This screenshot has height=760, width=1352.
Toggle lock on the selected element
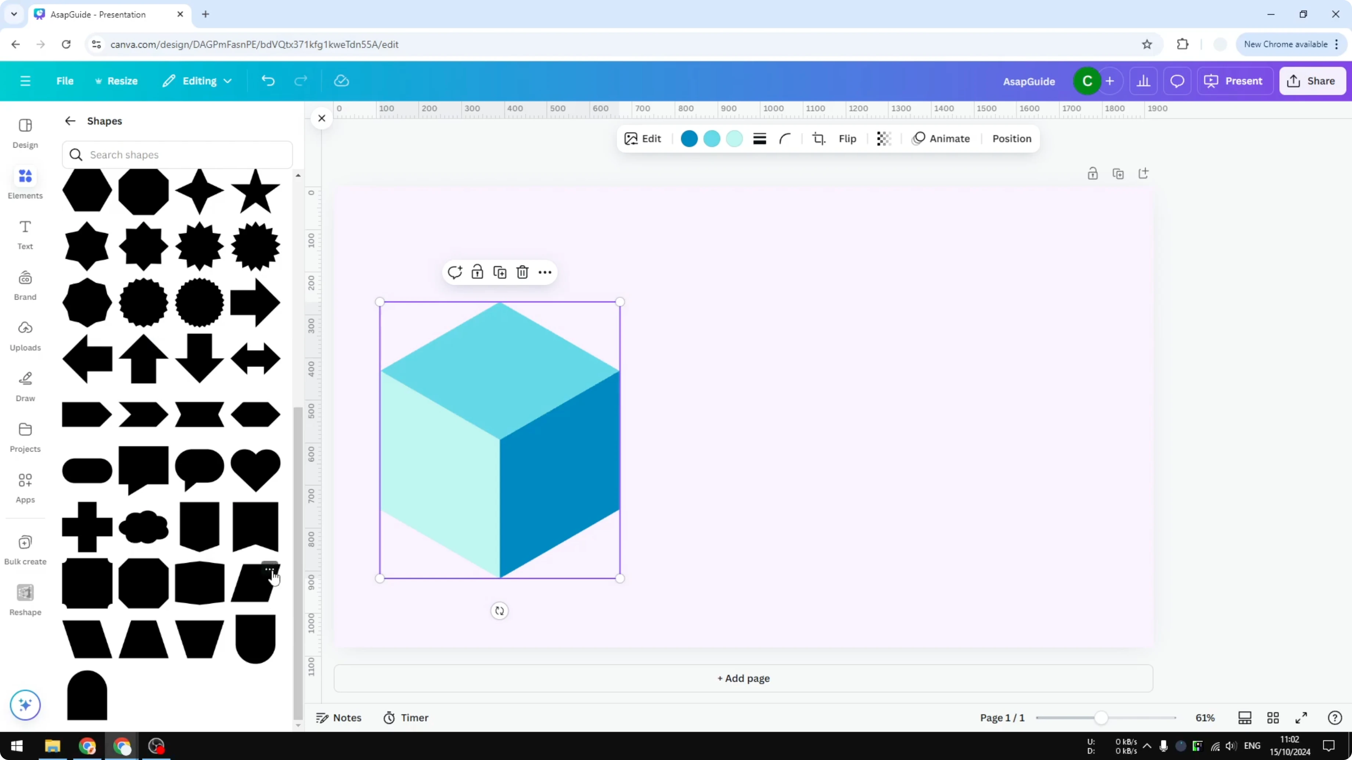477,272
